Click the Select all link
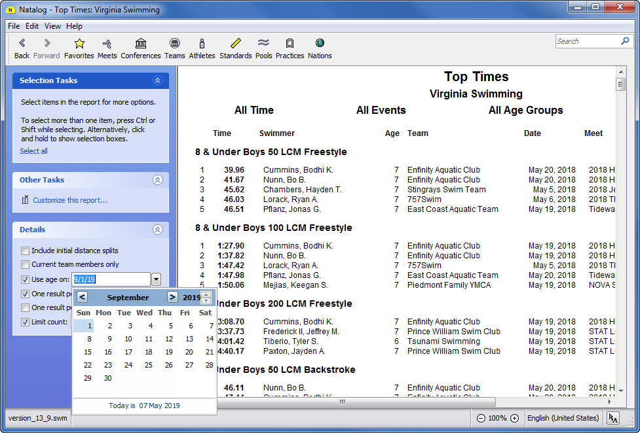The height and width of the screenshot is (433, 640). pos(33,151)
